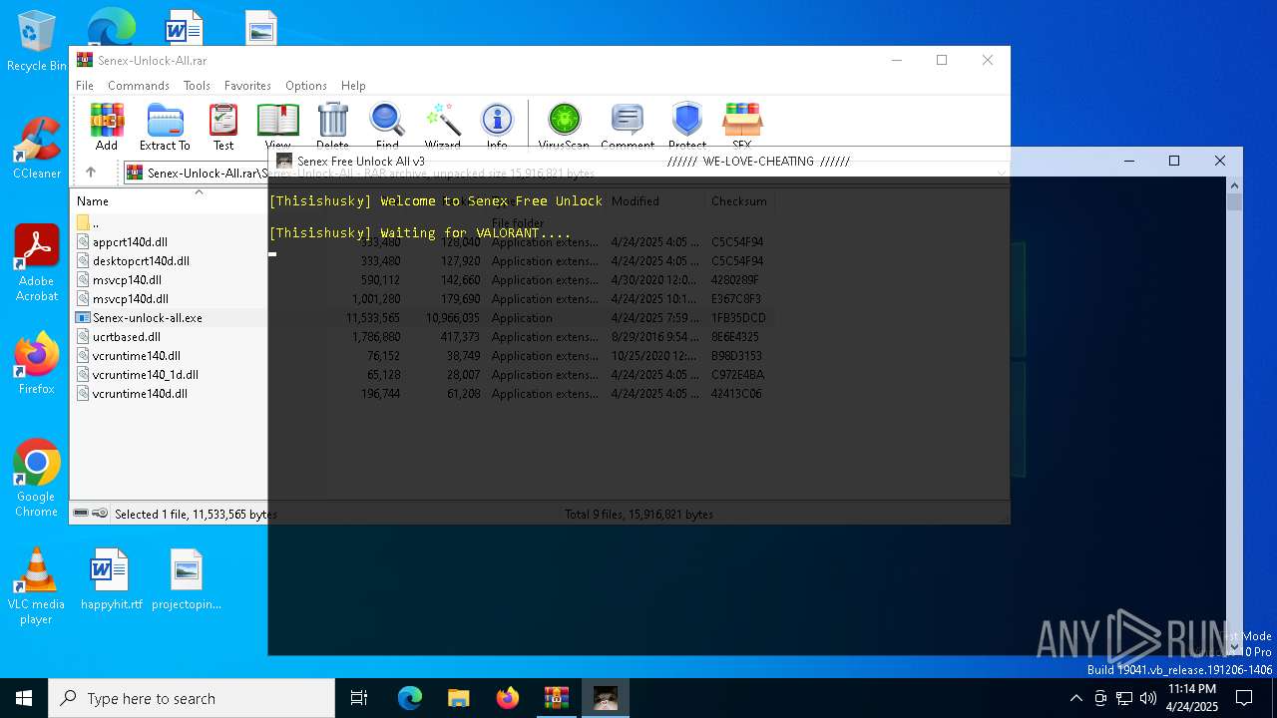Viewport: 1277px width, 718px height.
Task: Show hidden system tray icons
Action: tap(1075, 698)
